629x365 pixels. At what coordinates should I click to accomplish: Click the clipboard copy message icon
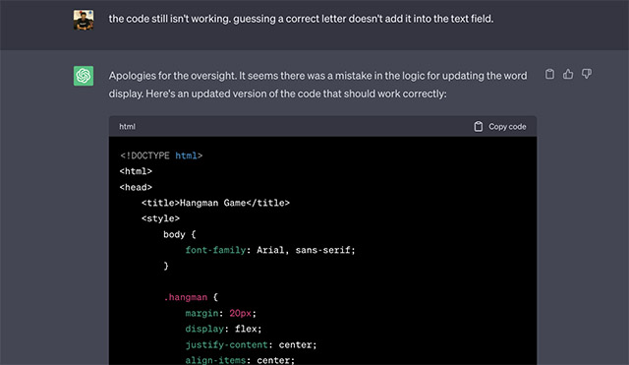coord(549,74)
